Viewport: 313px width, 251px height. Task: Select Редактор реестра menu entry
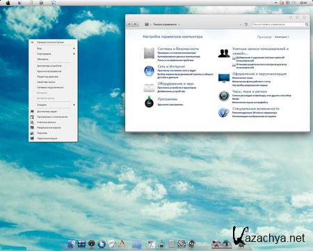tap(53, 77)
